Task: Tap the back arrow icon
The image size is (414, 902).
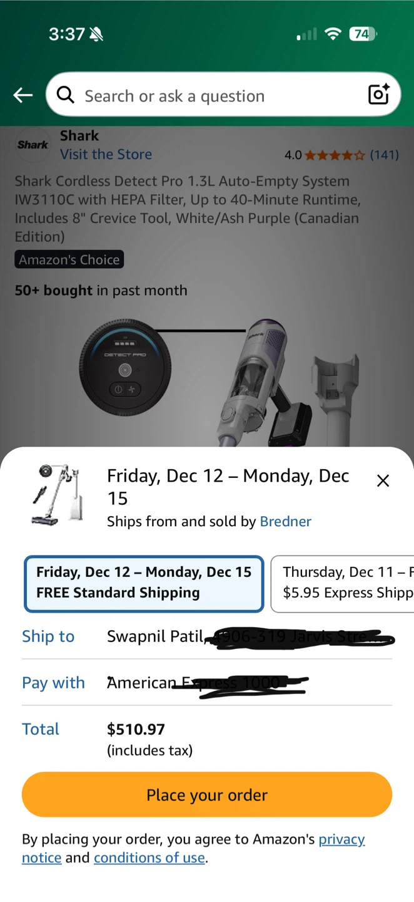Action: coord(23,95)
